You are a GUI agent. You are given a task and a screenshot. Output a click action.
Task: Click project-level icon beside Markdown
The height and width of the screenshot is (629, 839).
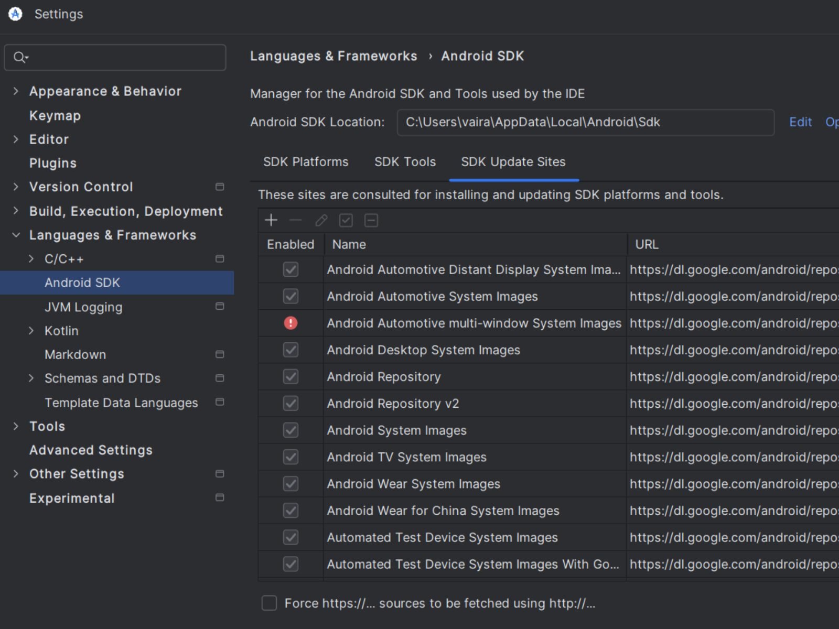[220, 354]
